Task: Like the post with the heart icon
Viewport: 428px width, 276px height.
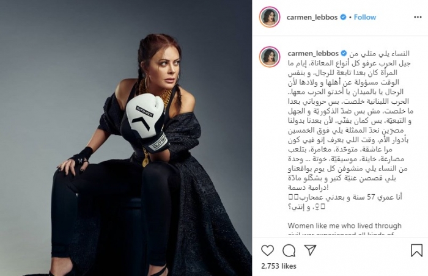Action: click(268, 250)
